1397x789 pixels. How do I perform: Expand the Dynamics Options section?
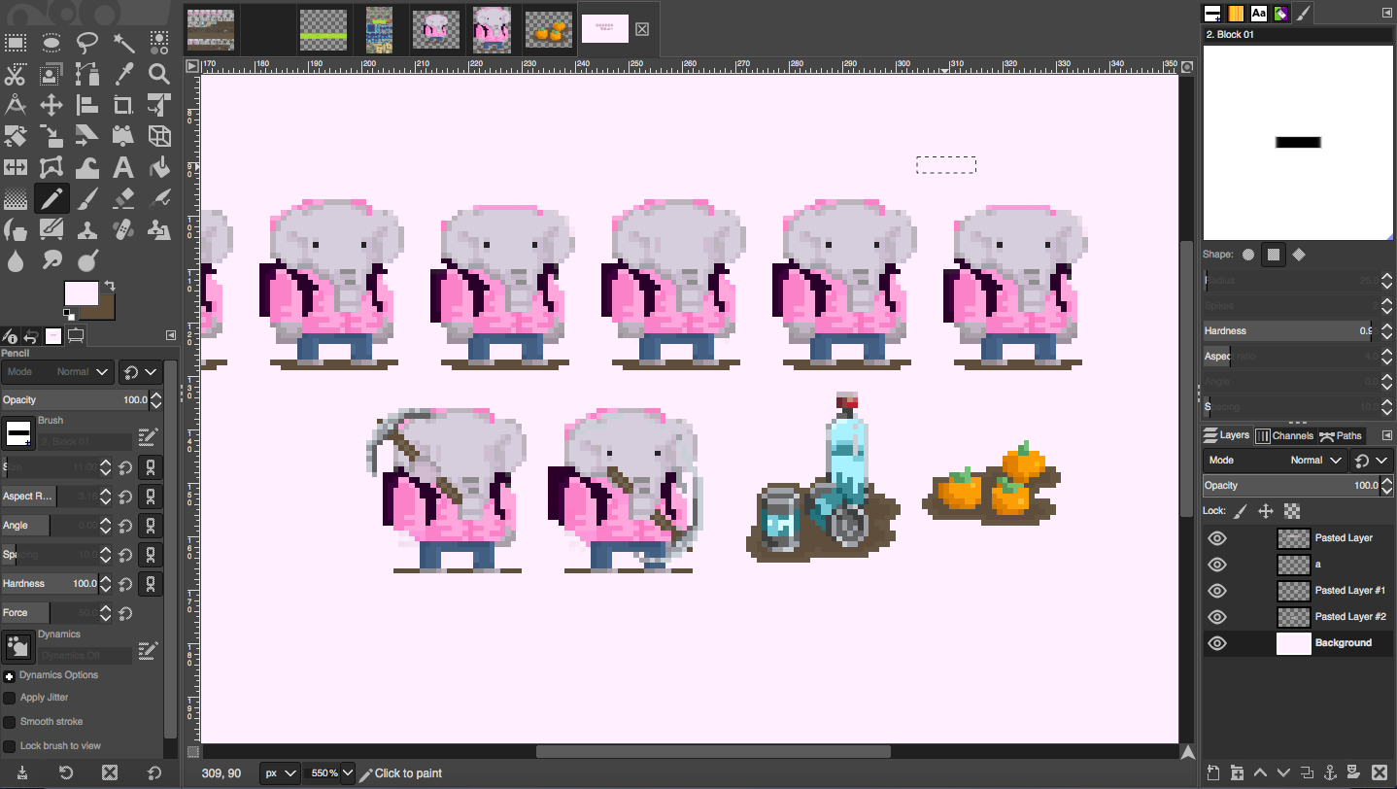tap(10, 675)
